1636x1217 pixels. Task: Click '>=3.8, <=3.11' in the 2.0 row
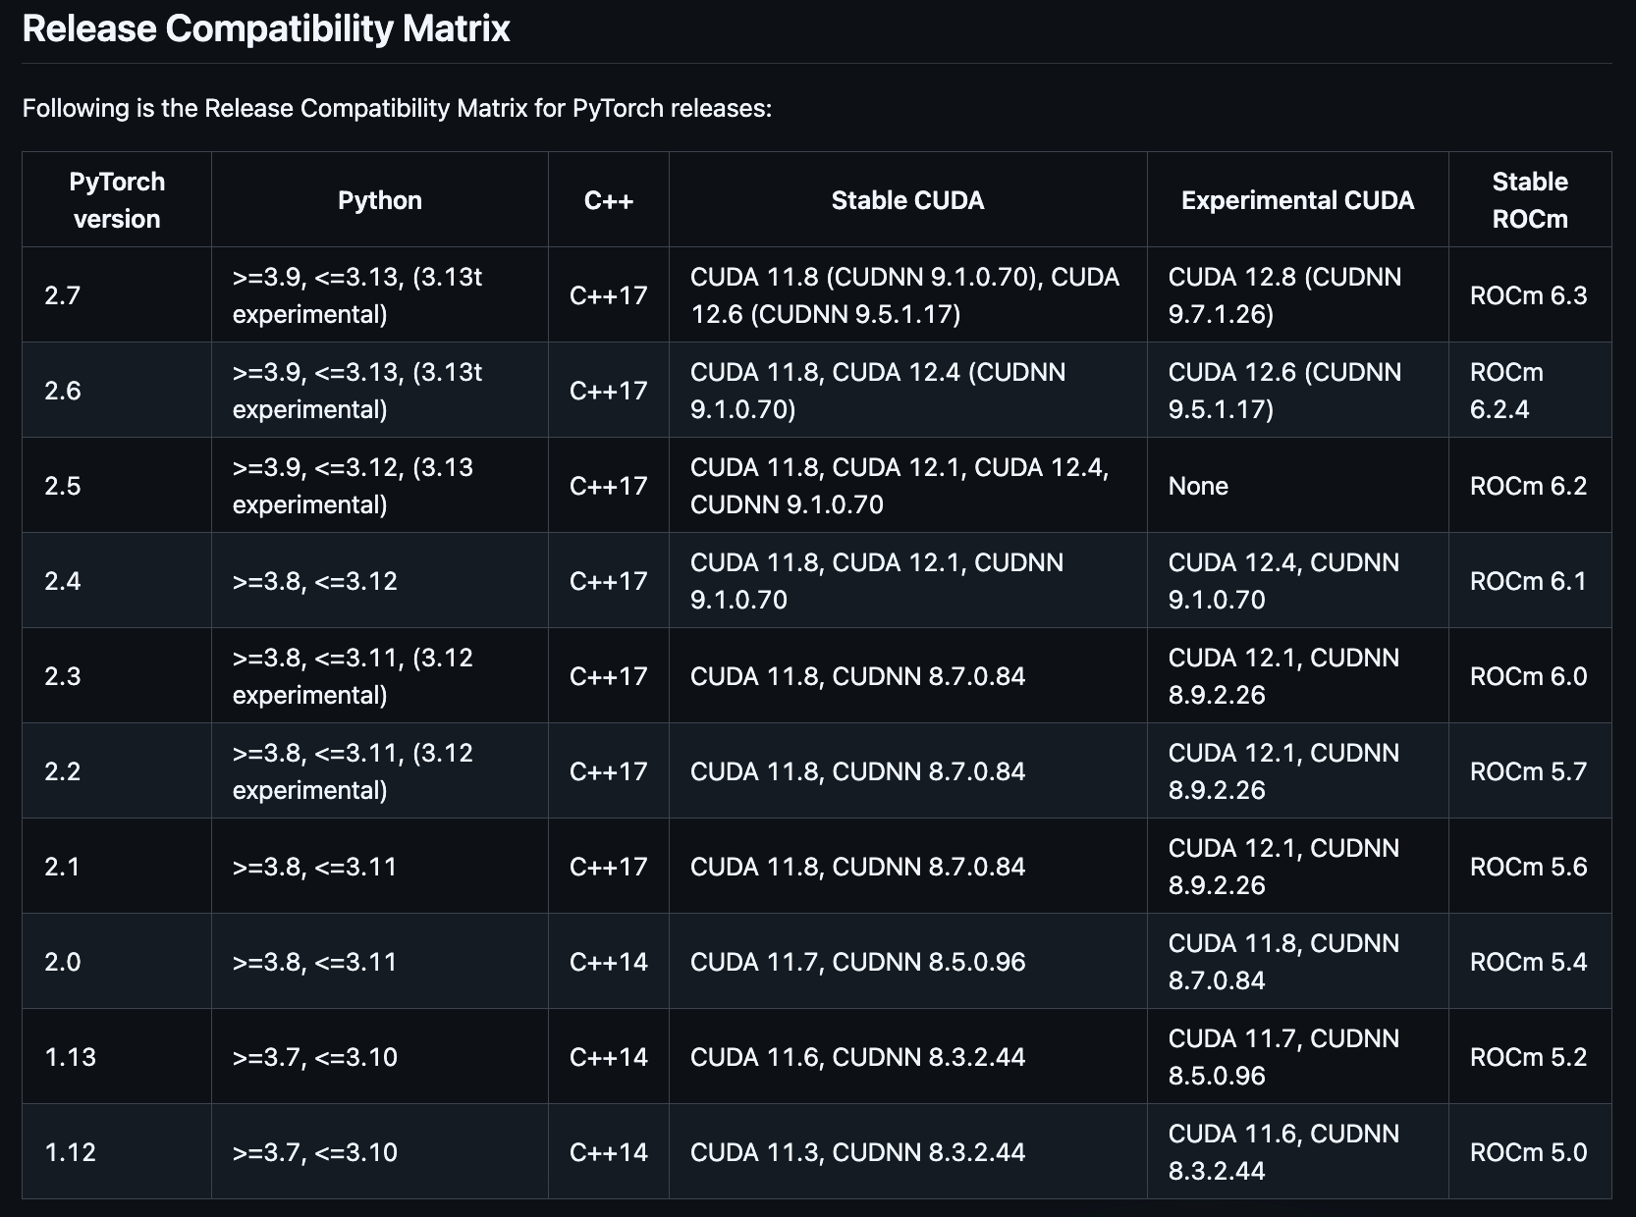click(x=380, y=962)
